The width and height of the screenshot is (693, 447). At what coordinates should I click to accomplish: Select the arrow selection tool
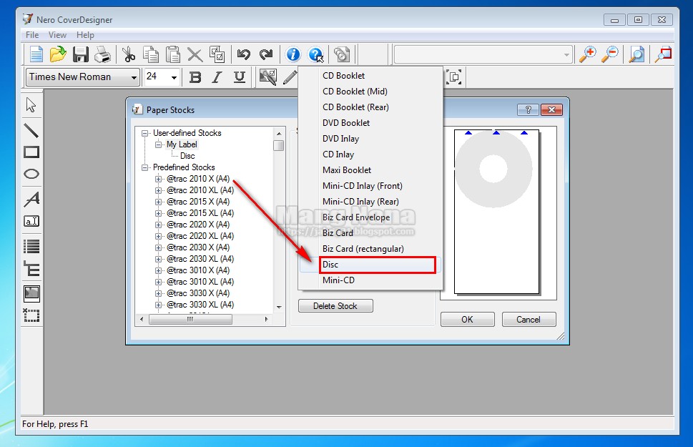31,104
